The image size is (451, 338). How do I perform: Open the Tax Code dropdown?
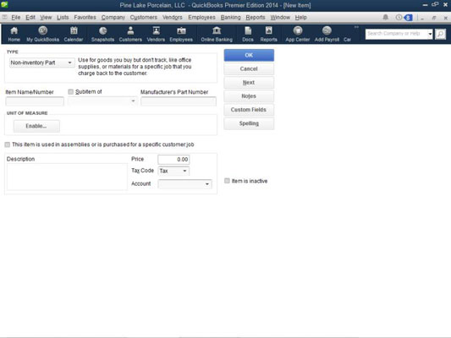[x=173, y=171]
